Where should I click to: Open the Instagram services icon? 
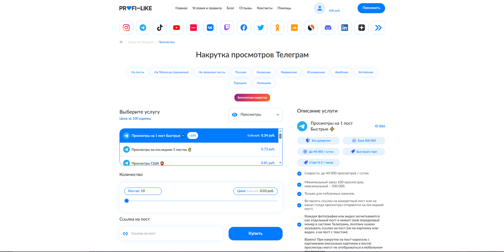click(126, 28)
